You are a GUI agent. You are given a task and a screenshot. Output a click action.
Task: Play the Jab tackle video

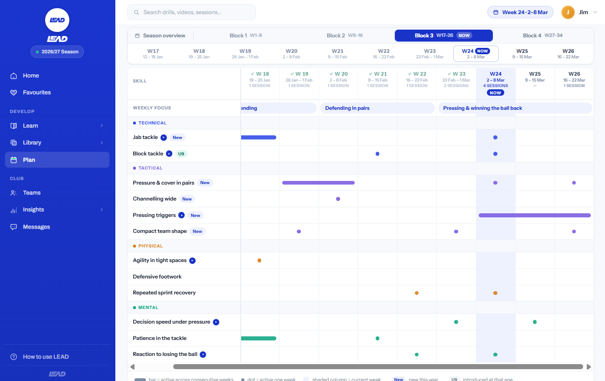point(164,138)
